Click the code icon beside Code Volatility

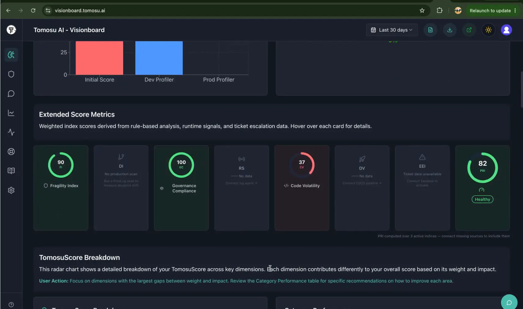point(286,186)
